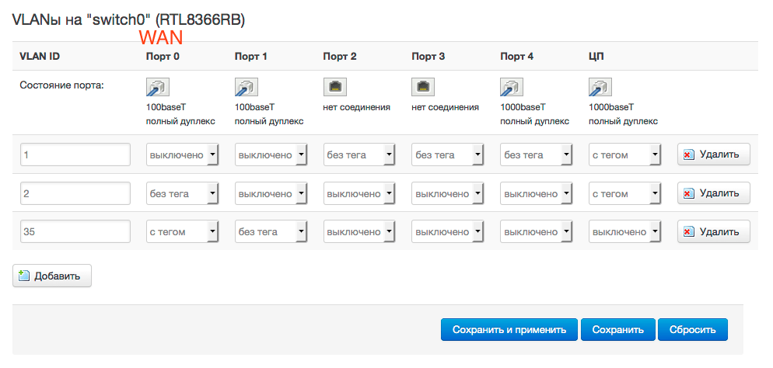Open ЦП dropdown for VLAN 35
773x368 pixels.
point(625,231)
